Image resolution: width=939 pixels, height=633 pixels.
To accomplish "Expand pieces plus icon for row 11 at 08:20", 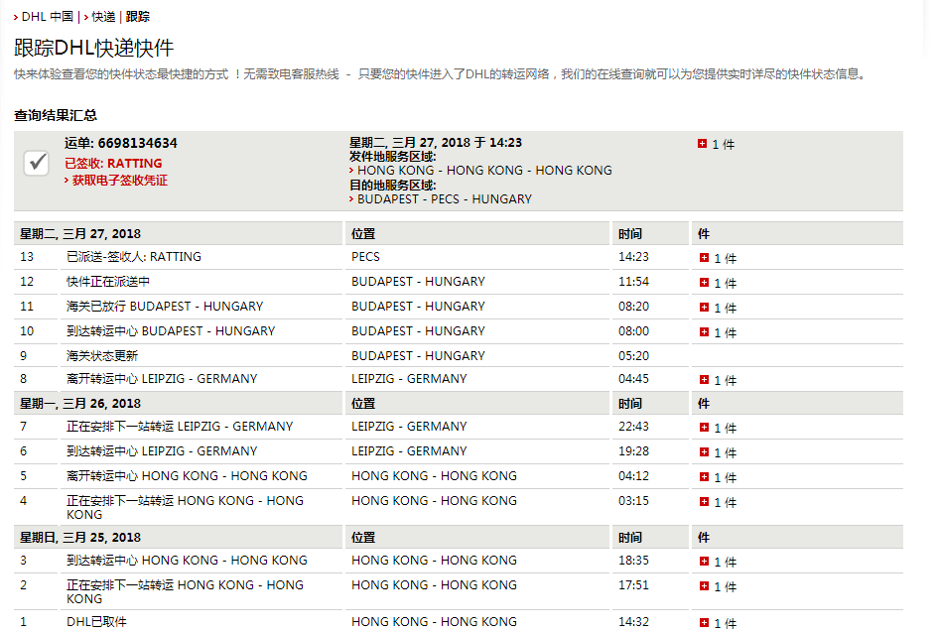I will point(705,308).
